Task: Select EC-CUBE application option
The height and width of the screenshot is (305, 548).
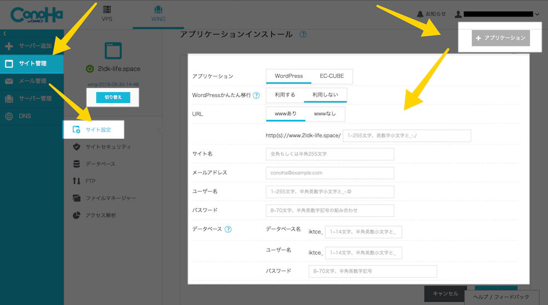Action: tap(332, 76)
